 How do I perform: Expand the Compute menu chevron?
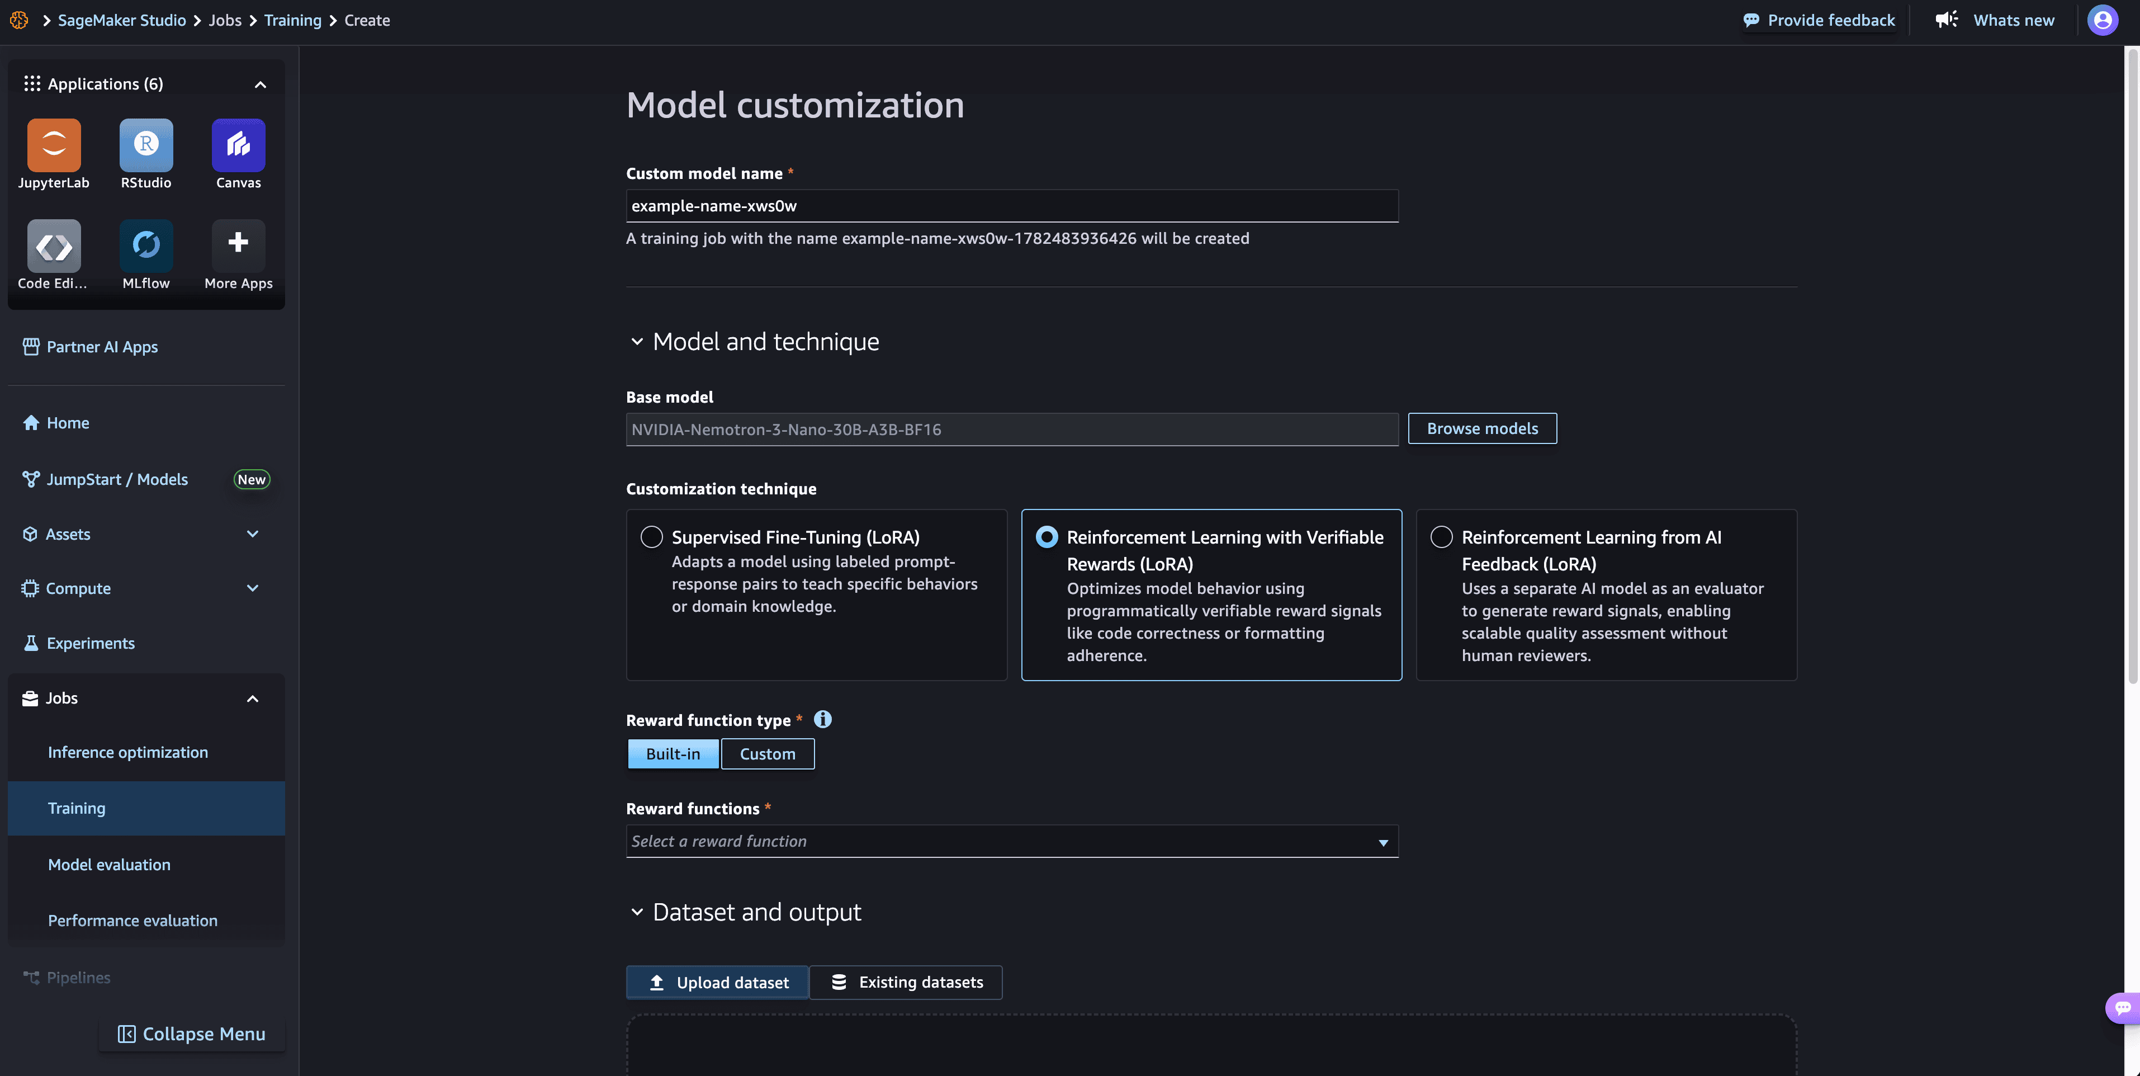tap(253, 588)
